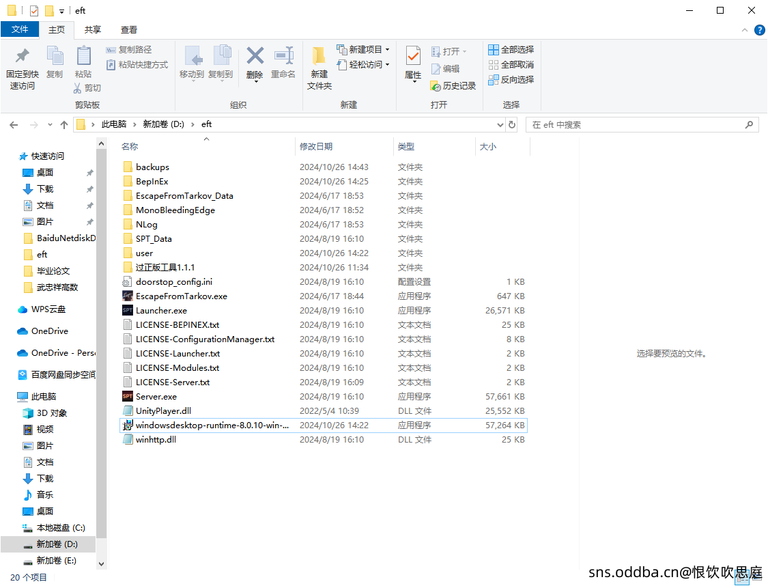Screen dimensions: 768x586
Task: Click the Help question mark icon
Action: click(x=759, y=30)
